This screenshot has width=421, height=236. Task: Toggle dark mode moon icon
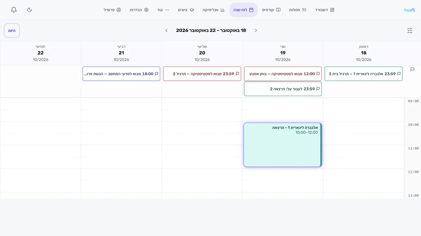pyautogui.click(x=29, y=10)
